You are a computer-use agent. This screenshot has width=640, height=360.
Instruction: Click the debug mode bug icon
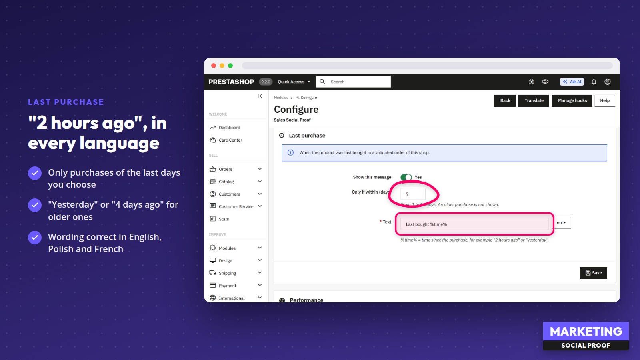coord(531,82)
